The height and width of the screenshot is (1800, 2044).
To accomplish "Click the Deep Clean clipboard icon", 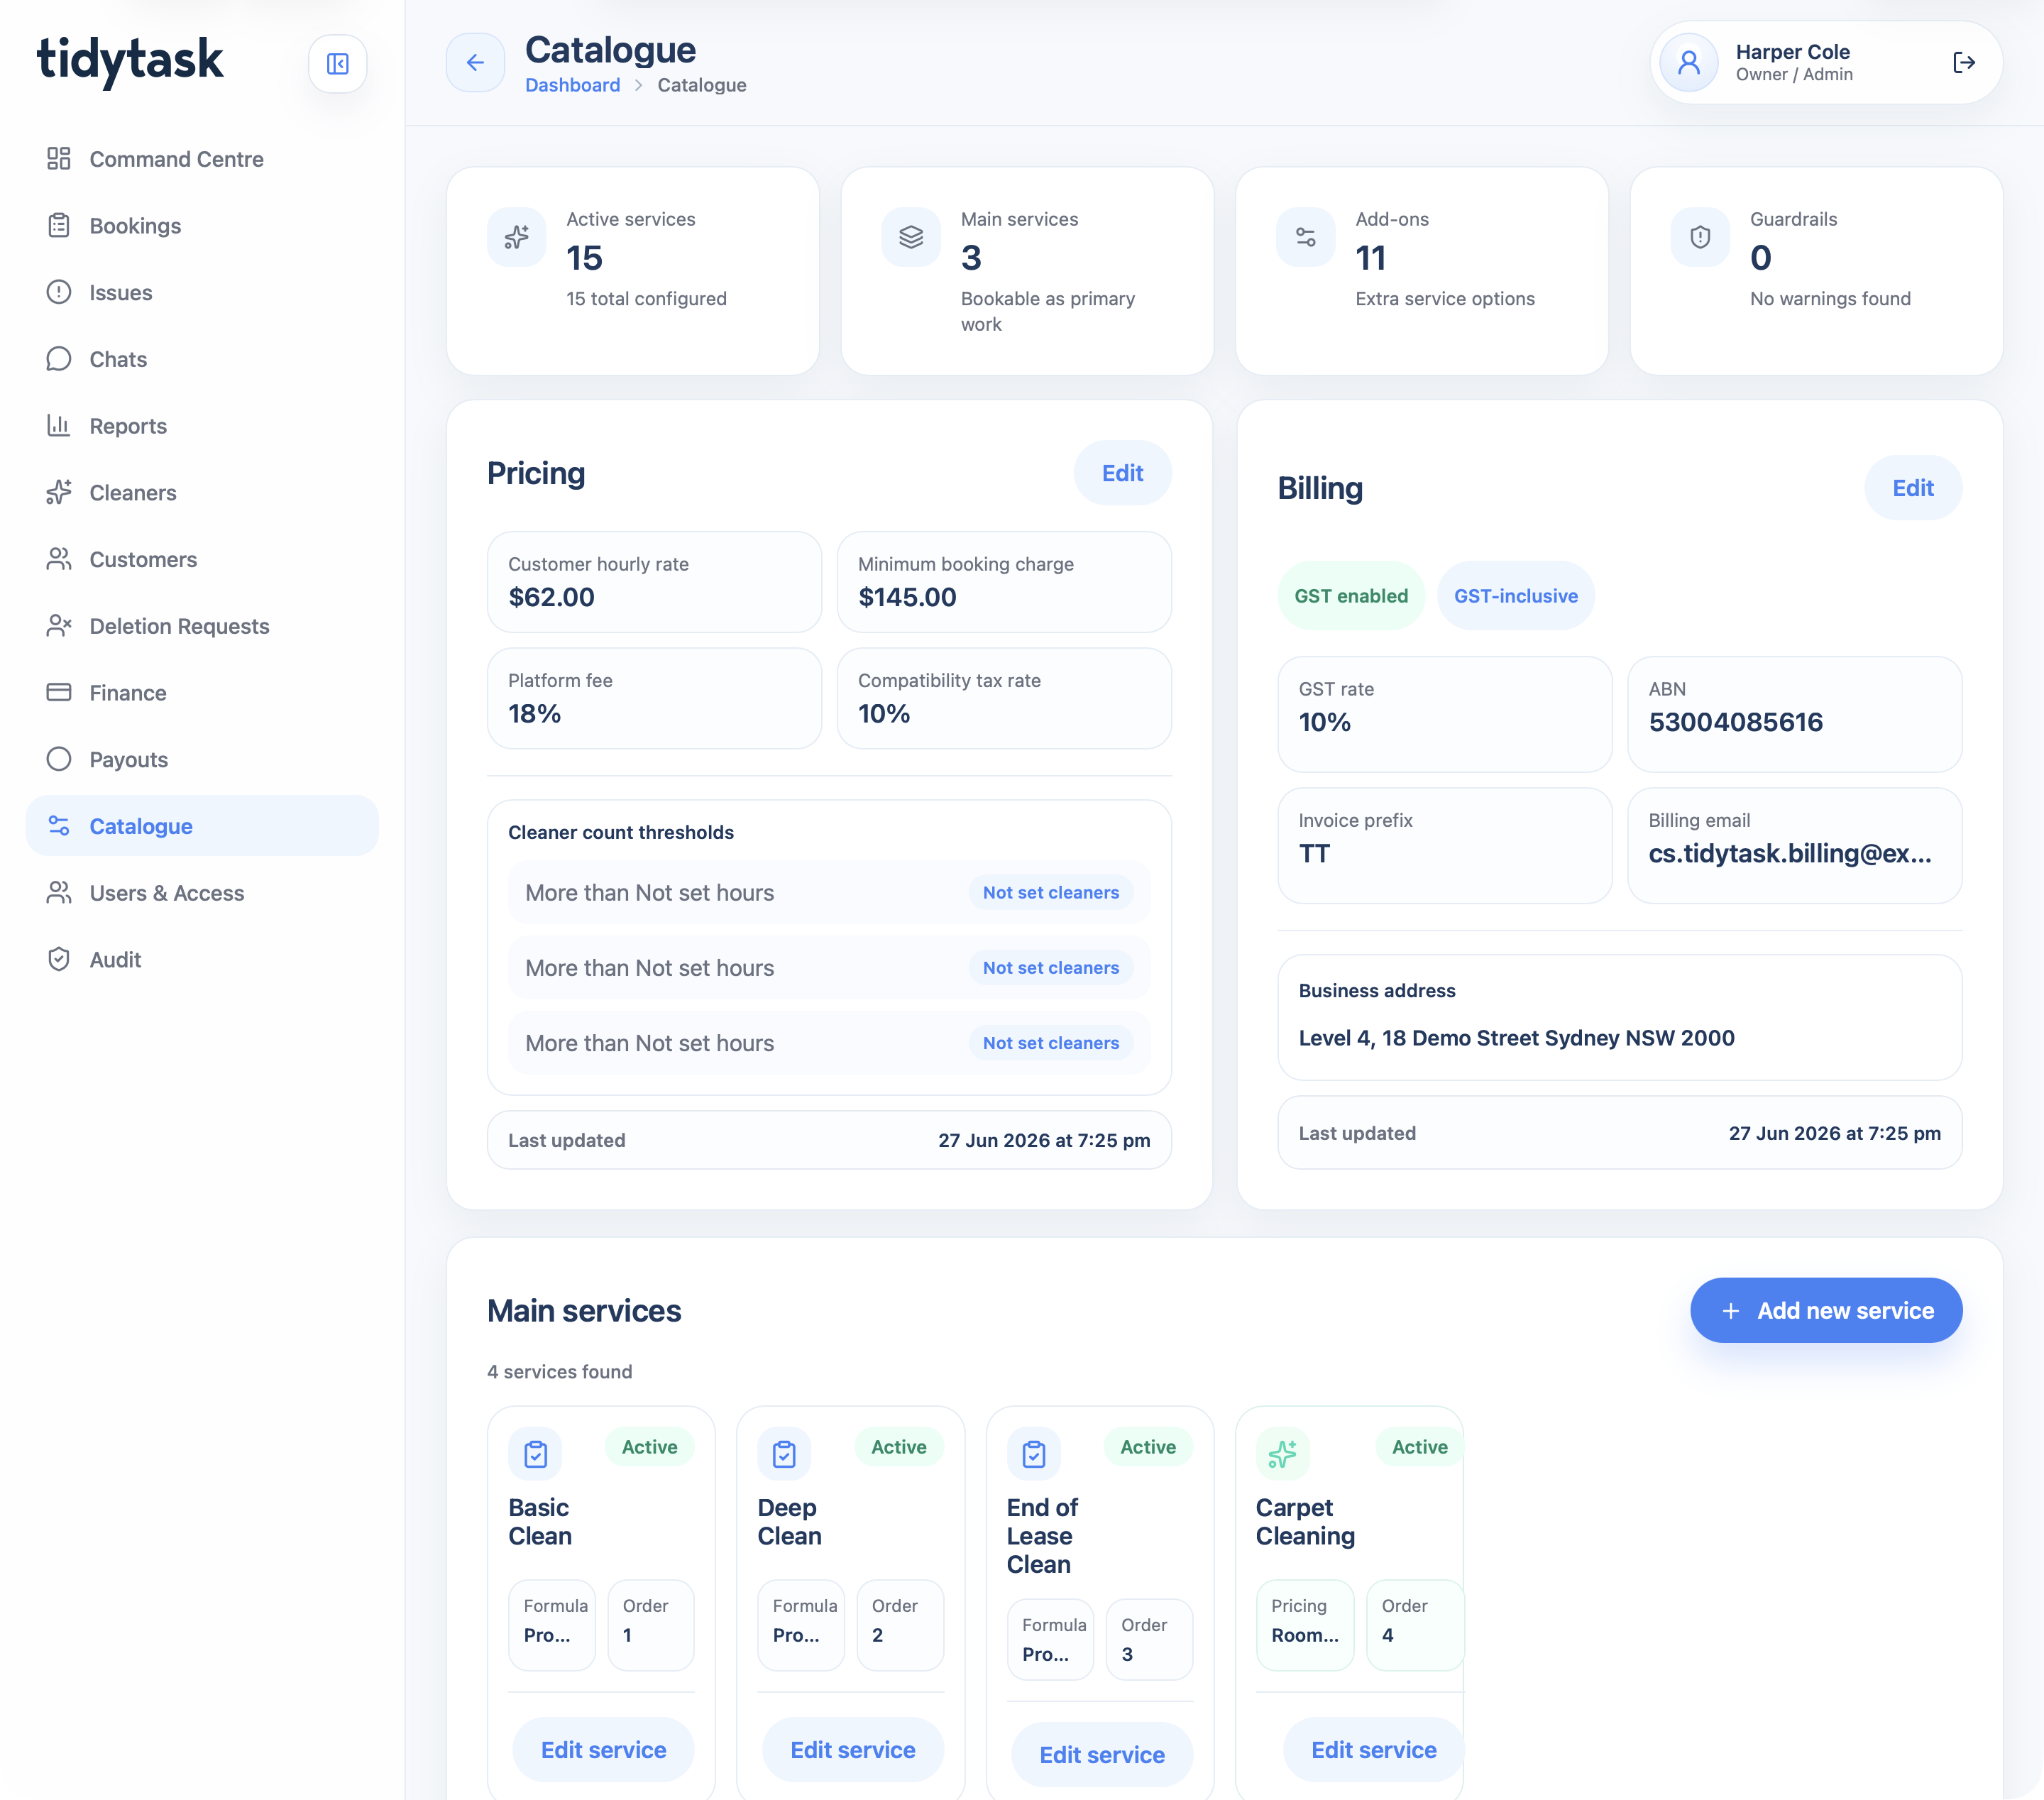I will coord(784,1454).
